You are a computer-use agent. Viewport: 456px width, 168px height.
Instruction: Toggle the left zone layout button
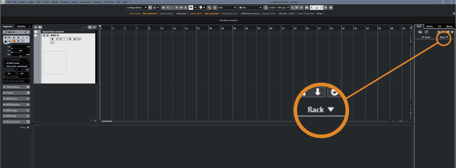coord(312,7)
